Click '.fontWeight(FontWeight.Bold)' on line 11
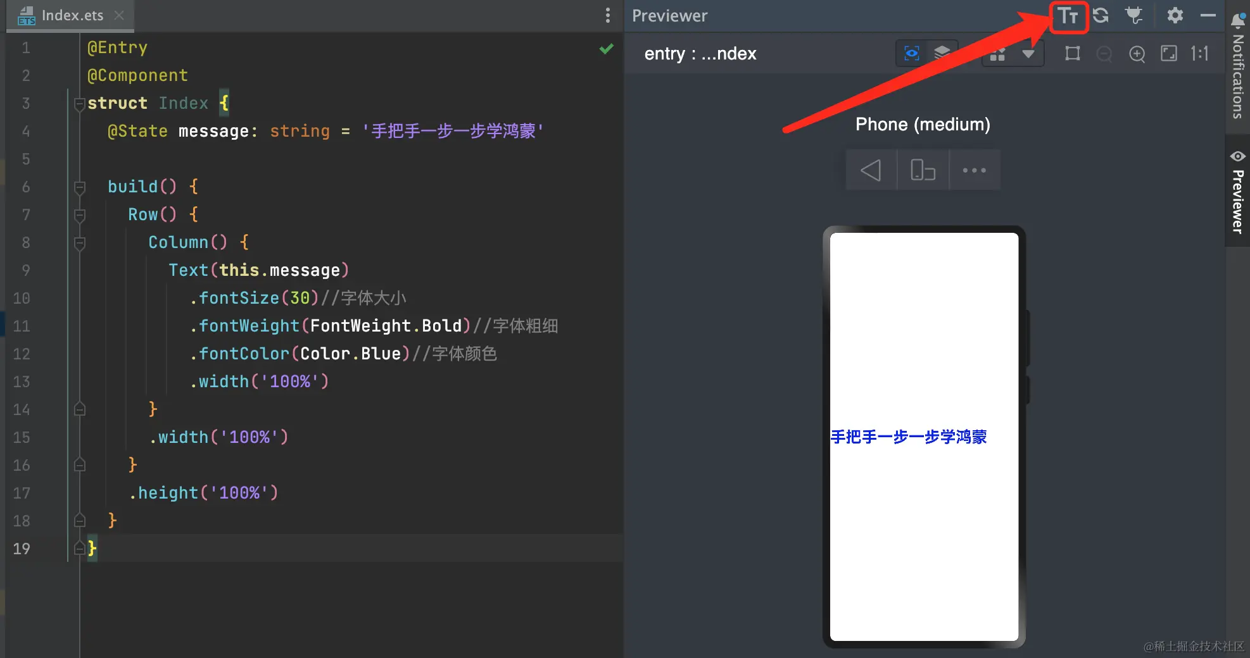The height and width of the screenshot is (658, 1250). tap(330, 326)
